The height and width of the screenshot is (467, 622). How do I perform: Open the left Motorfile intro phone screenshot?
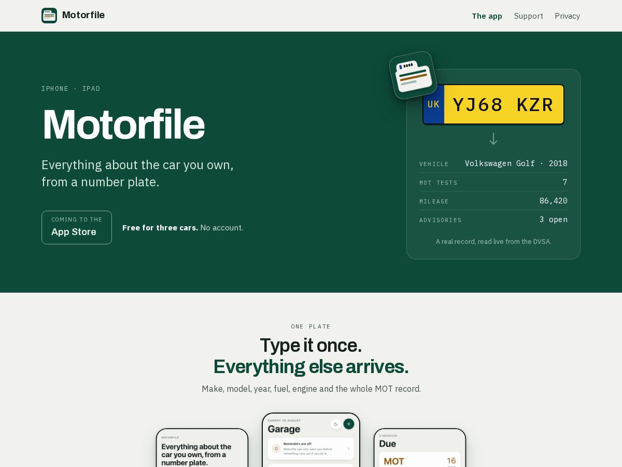(x=202, y=448)
